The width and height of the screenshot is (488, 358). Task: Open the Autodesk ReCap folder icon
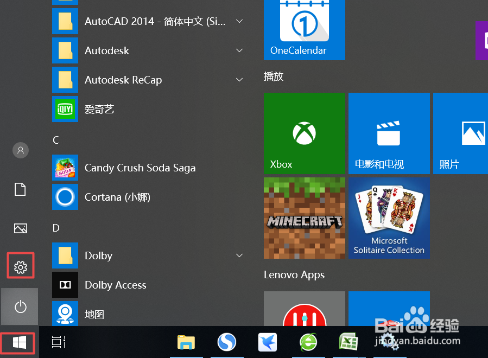pos(65,80)
